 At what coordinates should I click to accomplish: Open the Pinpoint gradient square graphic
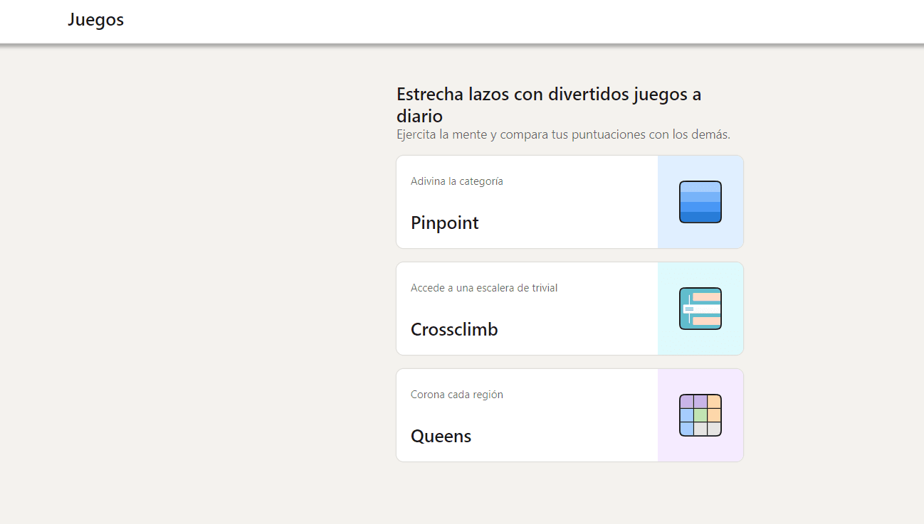coord(700,201)
